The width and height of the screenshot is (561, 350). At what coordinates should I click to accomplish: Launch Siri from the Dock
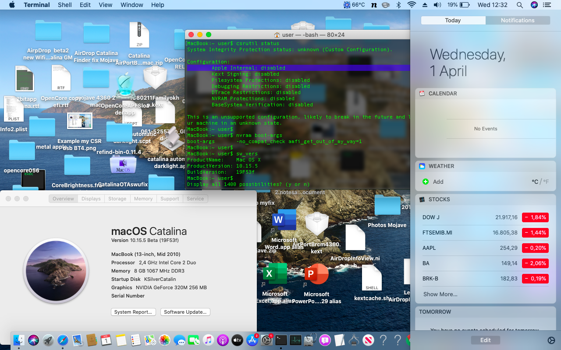point(34,340)
